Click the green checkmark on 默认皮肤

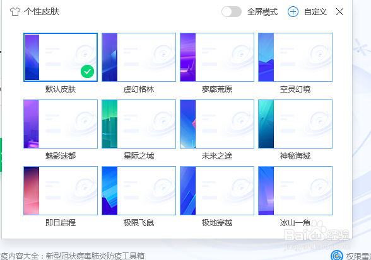point(87,71)
